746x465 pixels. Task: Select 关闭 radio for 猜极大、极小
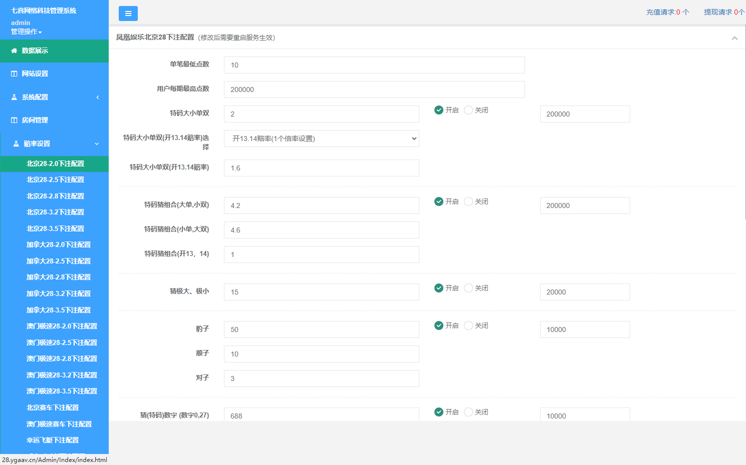click(x=468, y=288)
